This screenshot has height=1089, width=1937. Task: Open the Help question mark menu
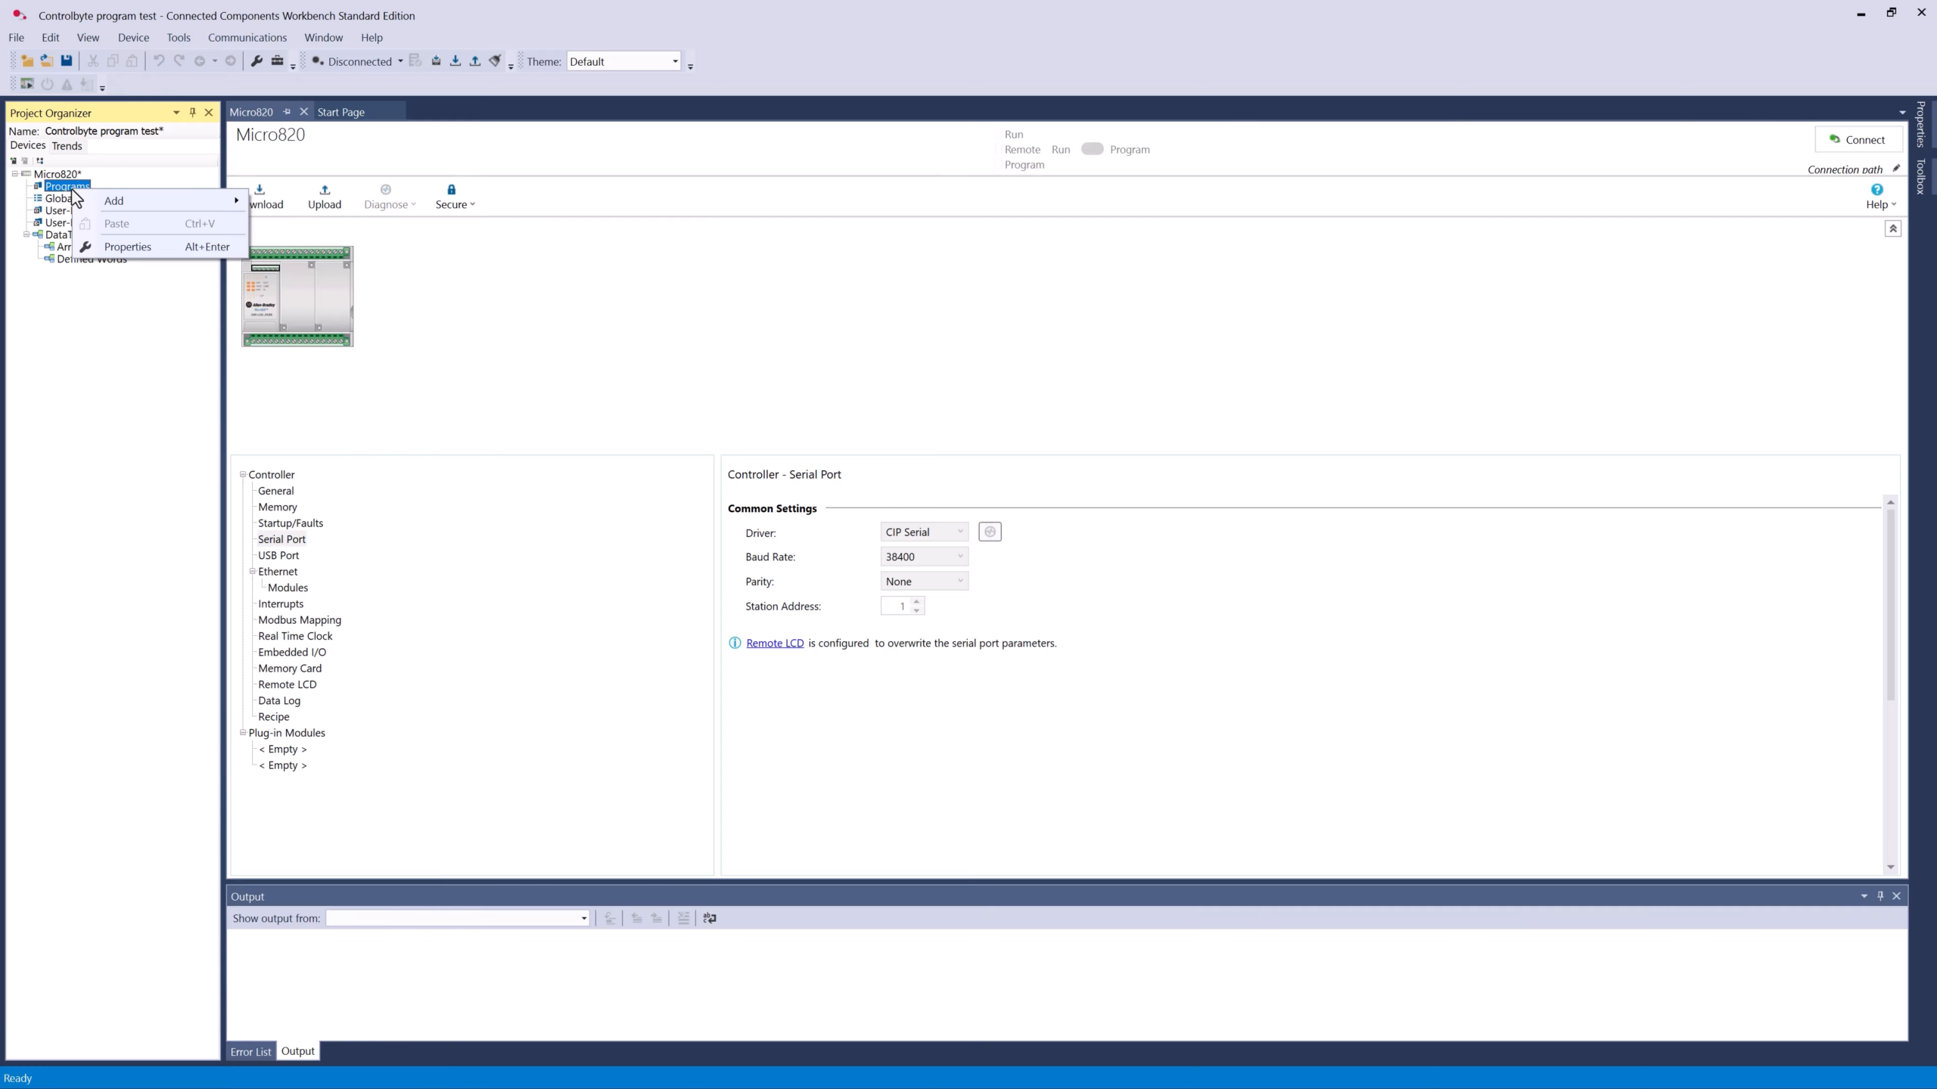pos(1880,197)
